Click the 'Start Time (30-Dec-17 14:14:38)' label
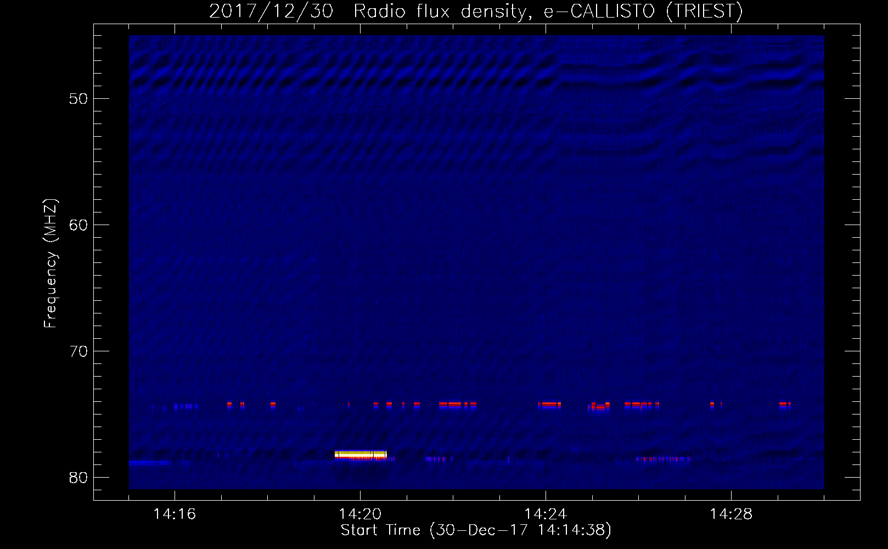 point(476,530)
